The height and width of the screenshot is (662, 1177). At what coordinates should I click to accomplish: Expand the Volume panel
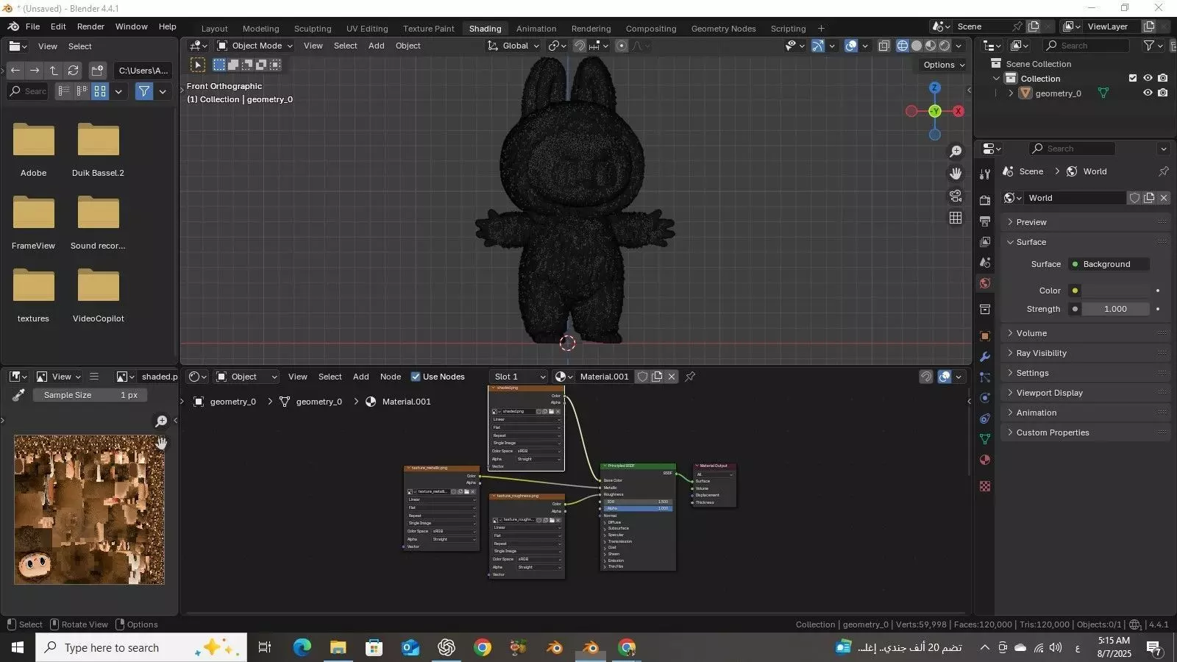tap(1085, 333)
